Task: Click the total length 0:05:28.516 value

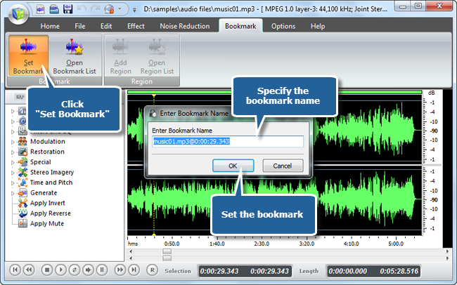Action: pyautogui.click(x=399, y=272)
